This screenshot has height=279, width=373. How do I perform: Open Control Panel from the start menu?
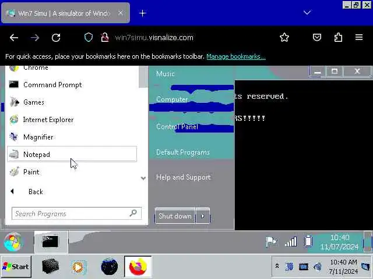click(177, 127)
